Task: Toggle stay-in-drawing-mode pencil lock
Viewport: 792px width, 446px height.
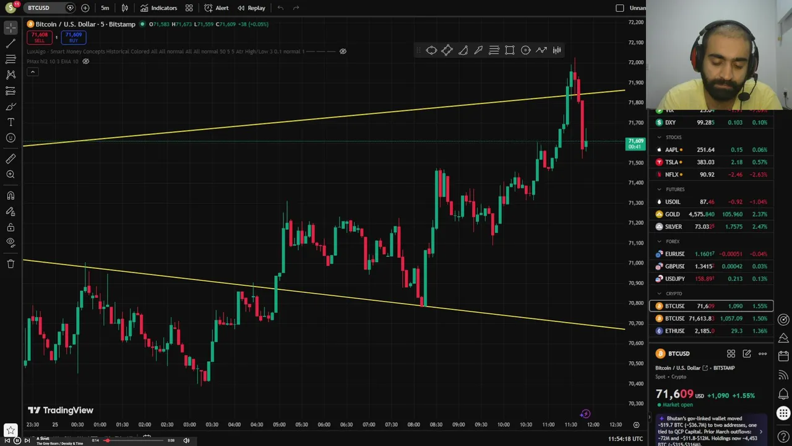Action: [11, 211]
